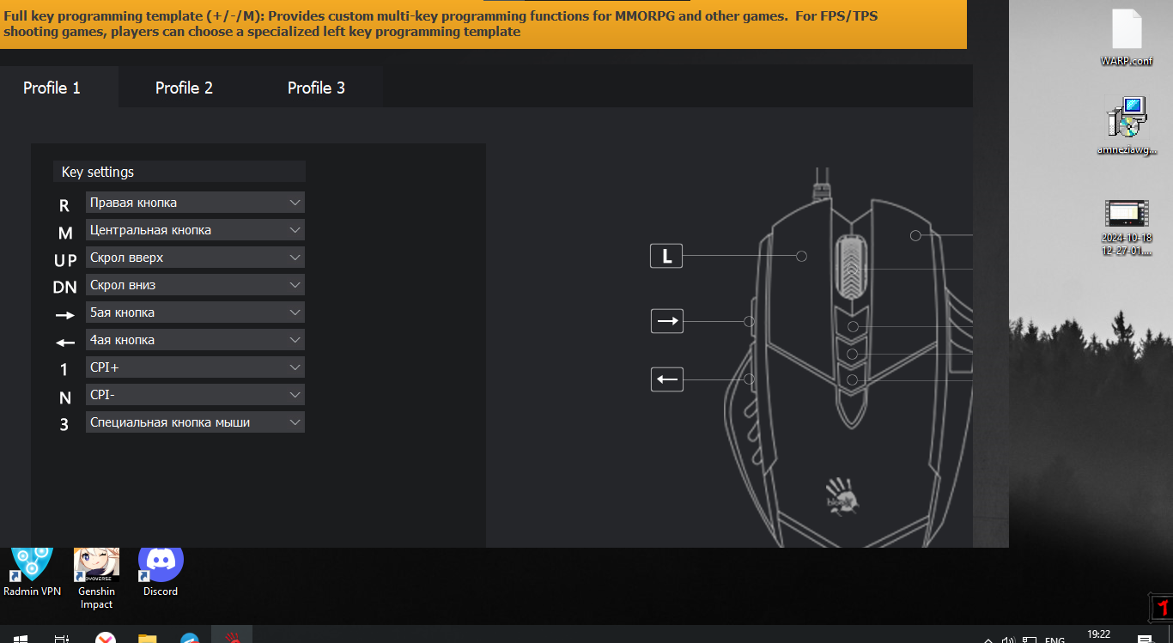Expand the 'Специальная кнопка мыши' dropdown
Viewport: 1173px width, 643px height.
(195, 422)
